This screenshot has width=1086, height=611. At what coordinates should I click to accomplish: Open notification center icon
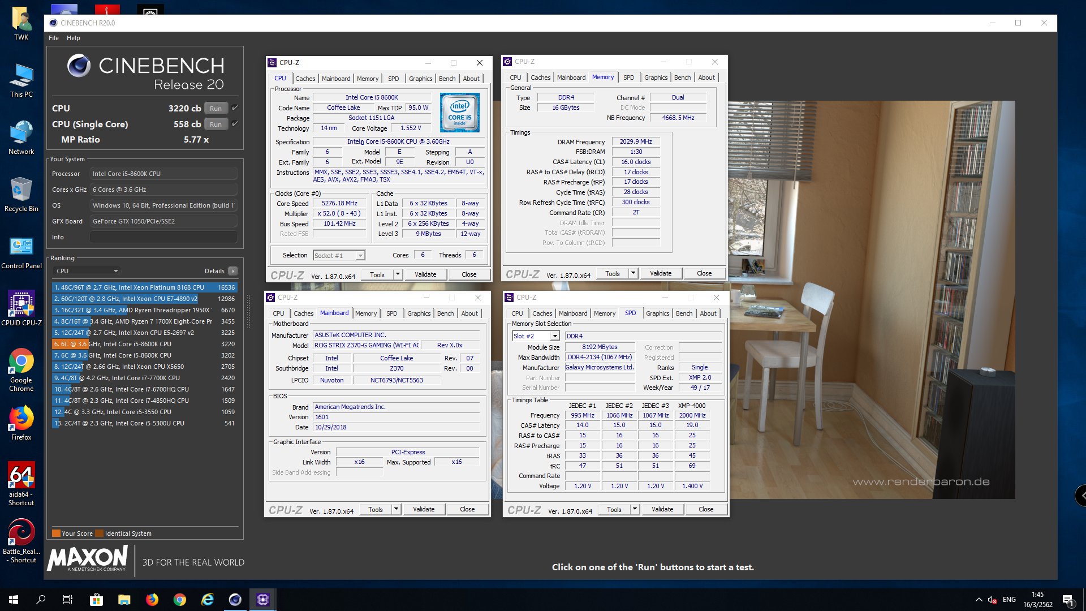pos(1068,600)
